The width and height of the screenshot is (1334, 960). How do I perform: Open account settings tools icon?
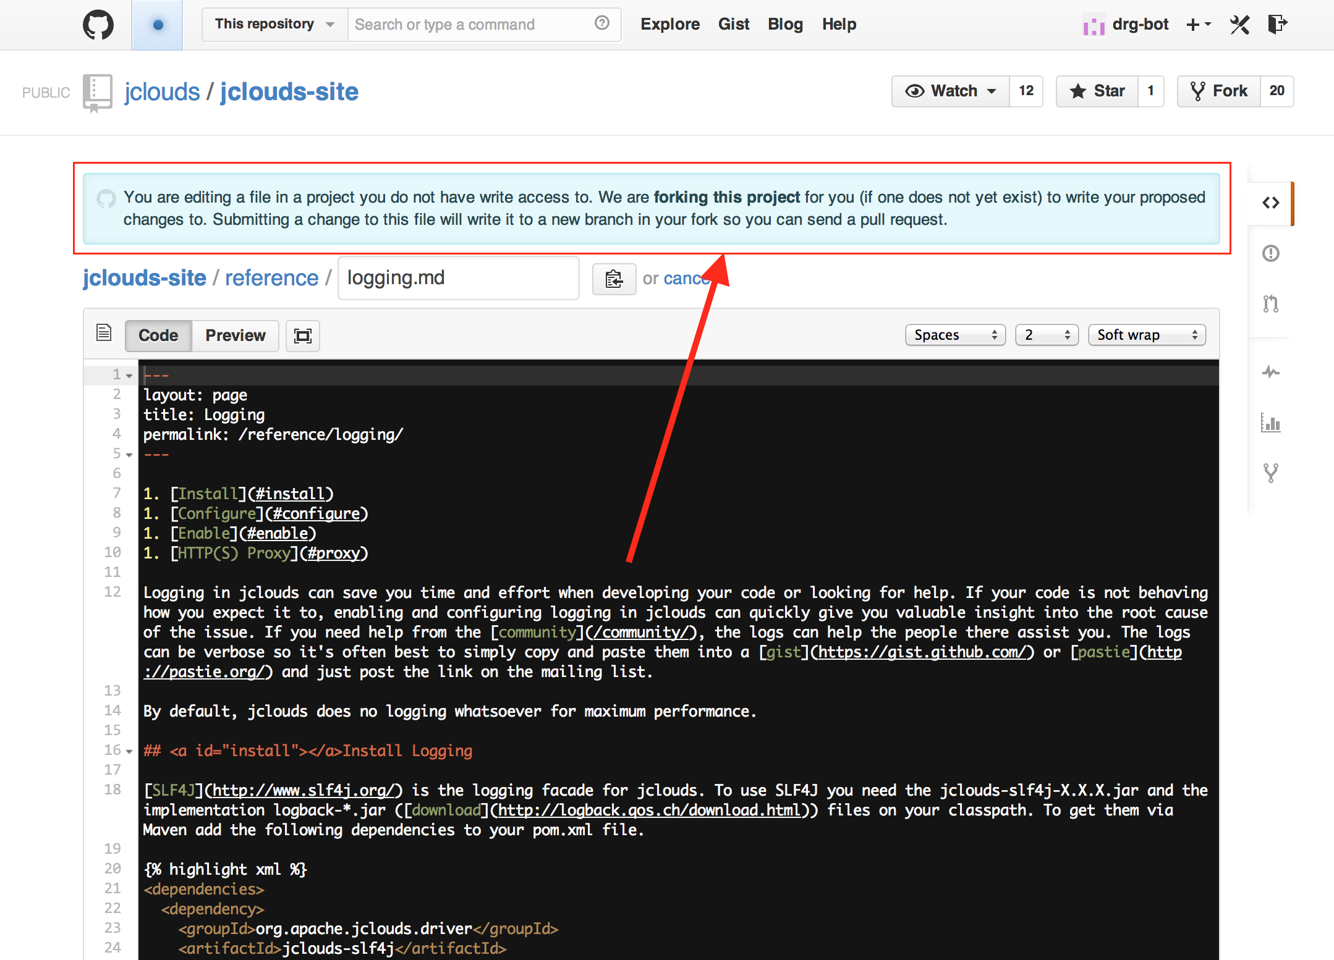pos(1239,25)
